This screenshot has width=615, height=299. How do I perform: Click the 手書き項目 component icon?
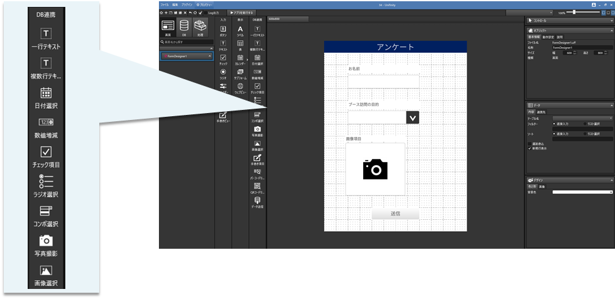[258, 158]
